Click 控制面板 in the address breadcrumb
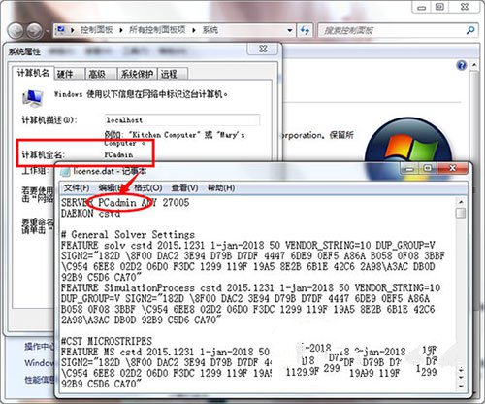This screenshot has height=404, width=485. 96,30
